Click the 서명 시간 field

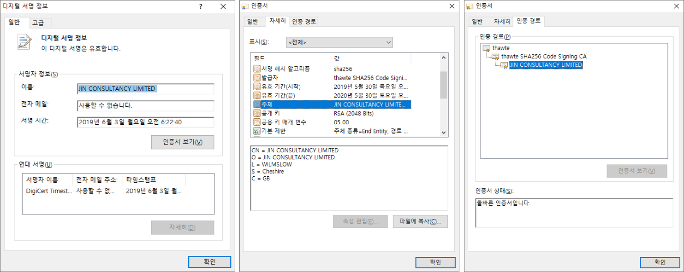(146, 122)
